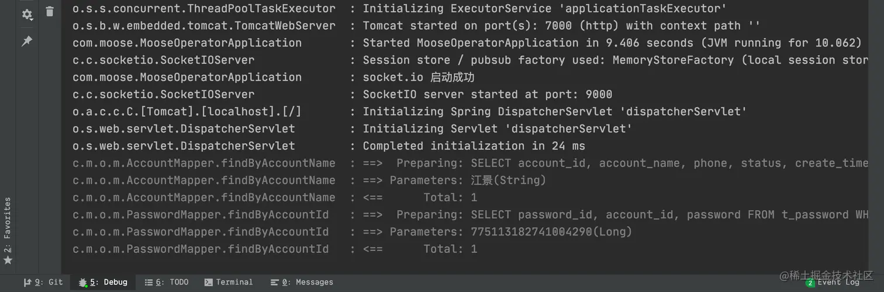Viewport: 884px width, 292px height.
Task: Toggle the pin tab icon
Action: click(27, 41)
